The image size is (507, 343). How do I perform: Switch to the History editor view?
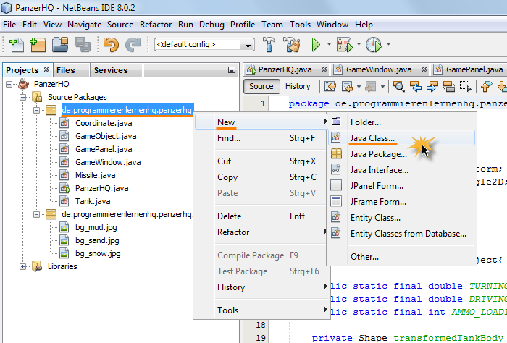tap(298, 86)
